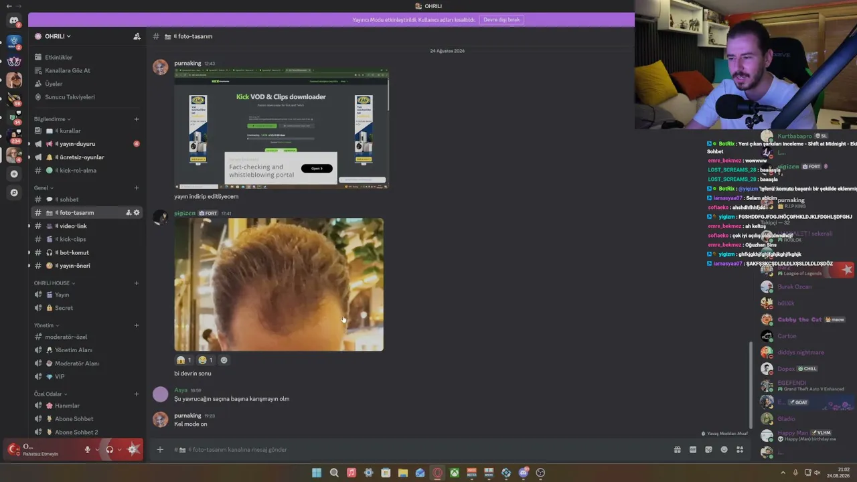Screen dimensions: 857x482
Task: Open settings gear for foto-tasarım channel
Action: (137, 213)
